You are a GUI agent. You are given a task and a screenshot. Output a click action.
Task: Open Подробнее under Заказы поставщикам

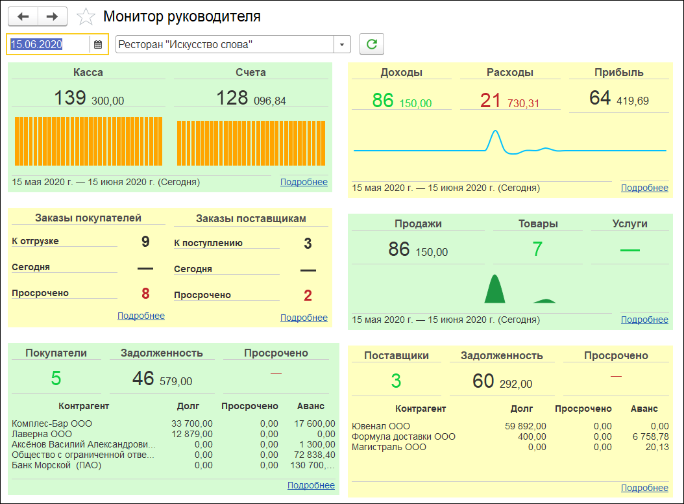click(x=304, y=318)
